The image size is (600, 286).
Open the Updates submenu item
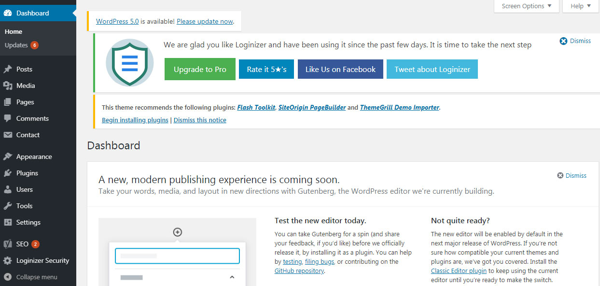[16, 45]
